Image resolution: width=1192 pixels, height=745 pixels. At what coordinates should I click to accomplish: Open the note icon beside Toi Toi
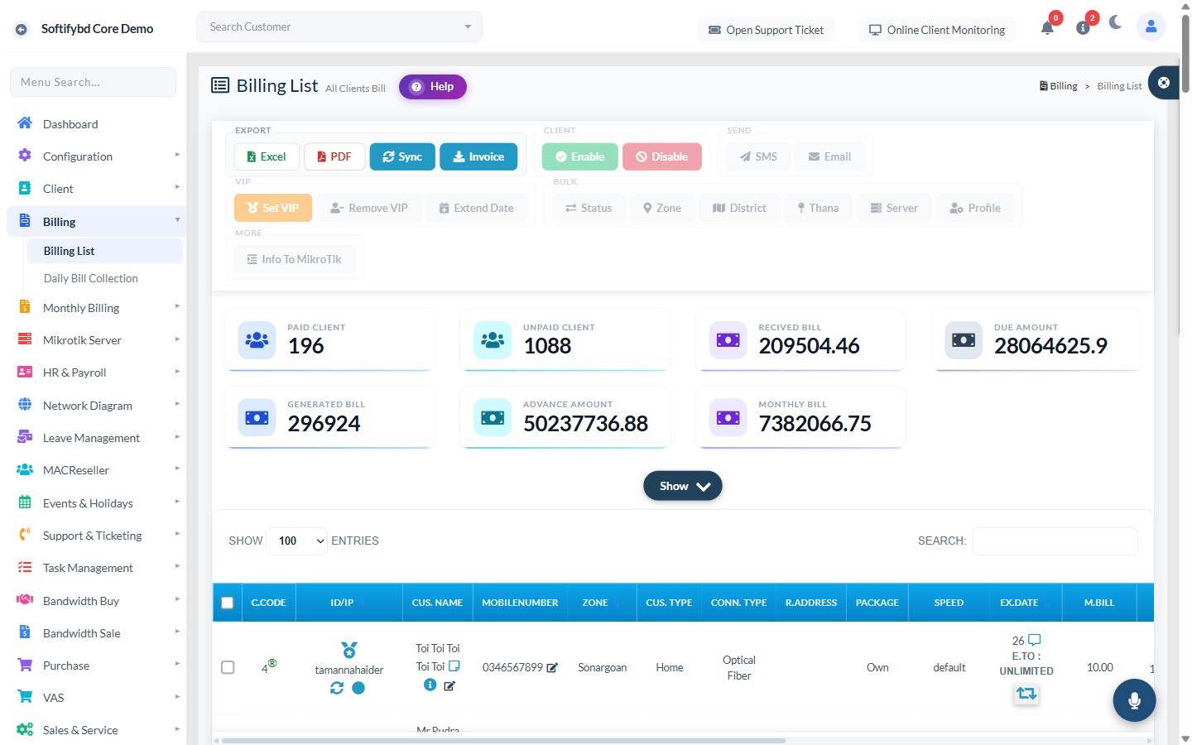pyautogui.click(x=454, y=666)
